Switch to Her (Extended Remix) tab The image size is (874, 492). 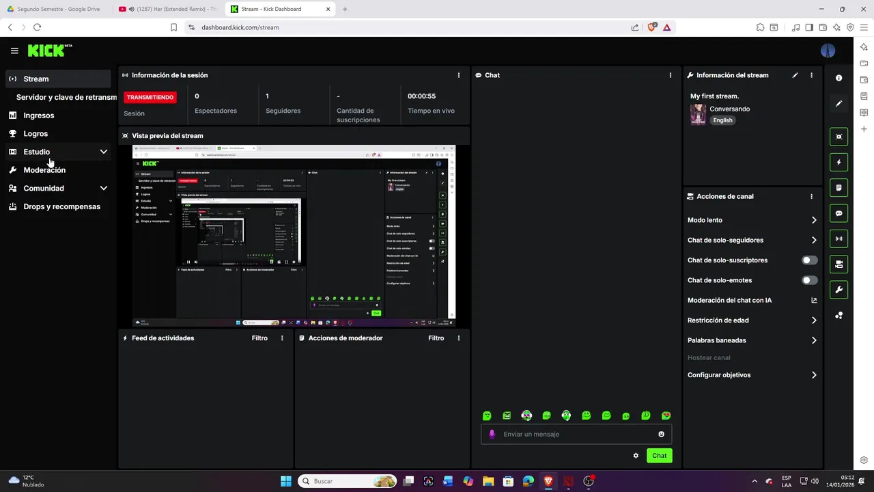point(167,9)
